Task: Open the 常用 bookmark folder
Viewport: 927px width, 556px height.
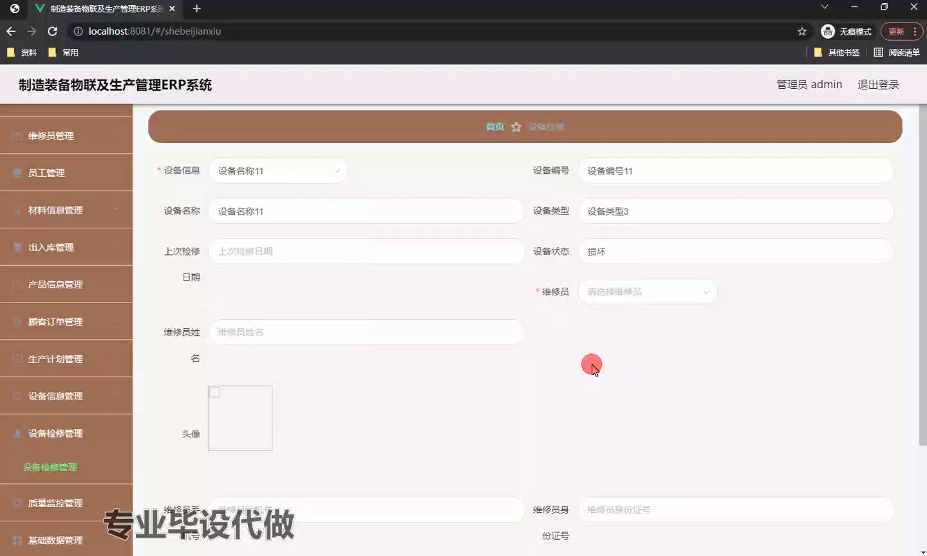Action: pos(64,53)
